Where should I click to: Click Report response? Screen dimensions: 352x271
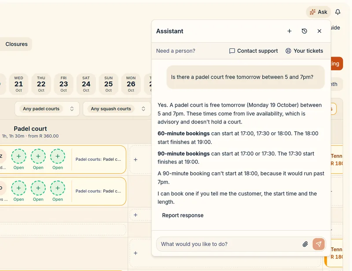click(x=183, y=215)
